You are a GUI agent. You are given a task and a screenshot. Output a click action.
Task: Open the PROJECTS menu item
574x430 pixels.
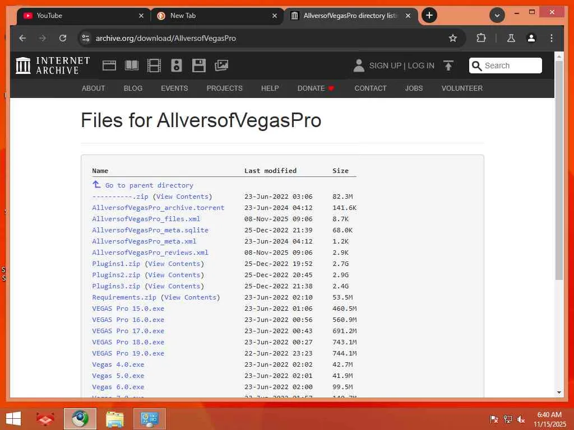pos(224,88)
